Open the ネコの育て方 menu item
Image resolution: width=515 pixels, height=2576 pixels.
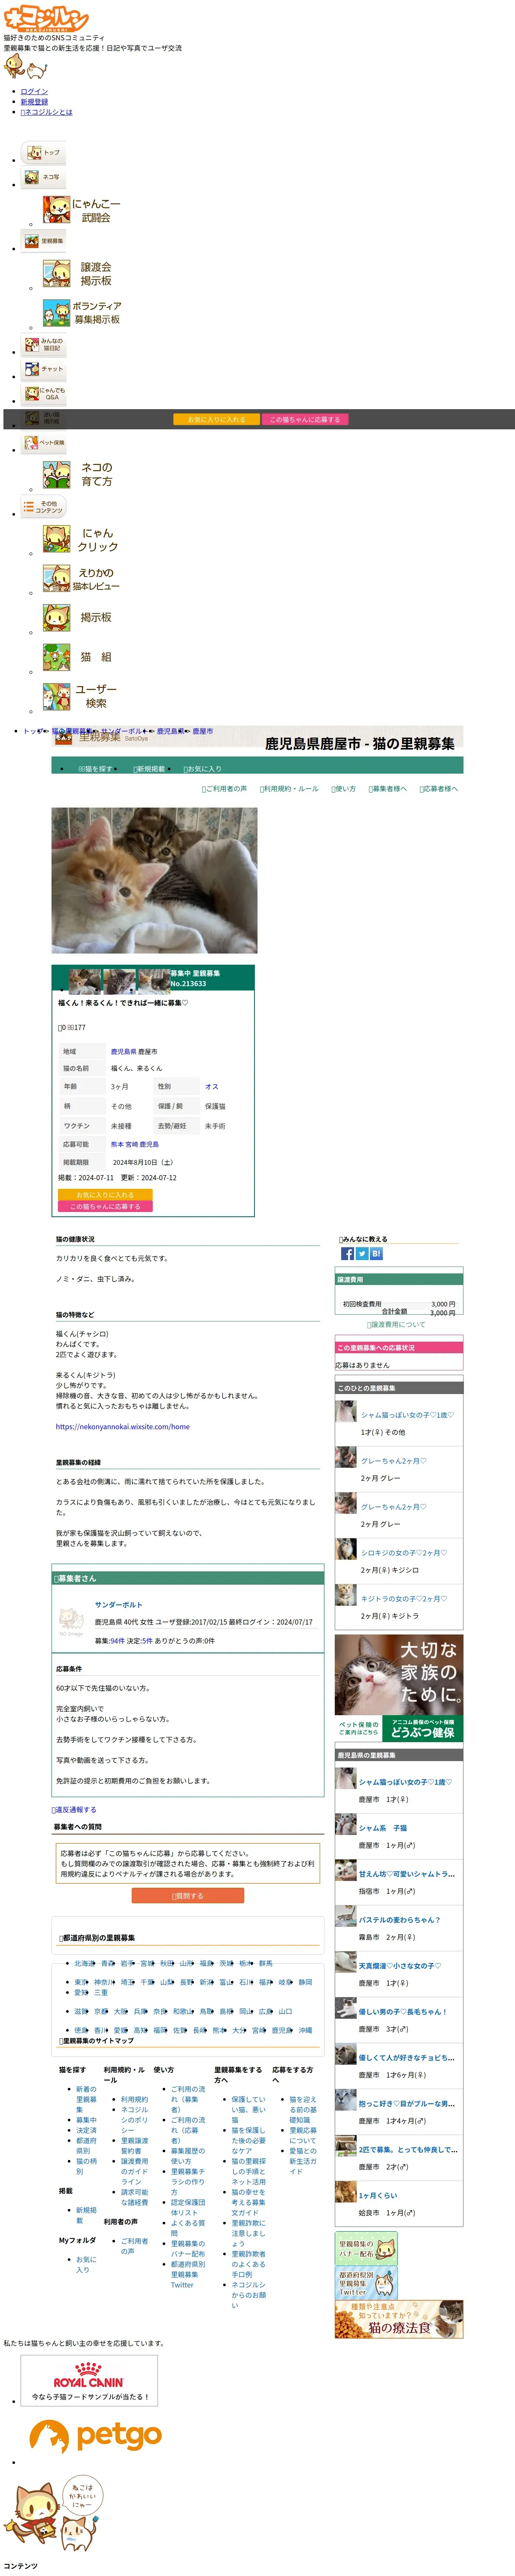pos(82,474)
